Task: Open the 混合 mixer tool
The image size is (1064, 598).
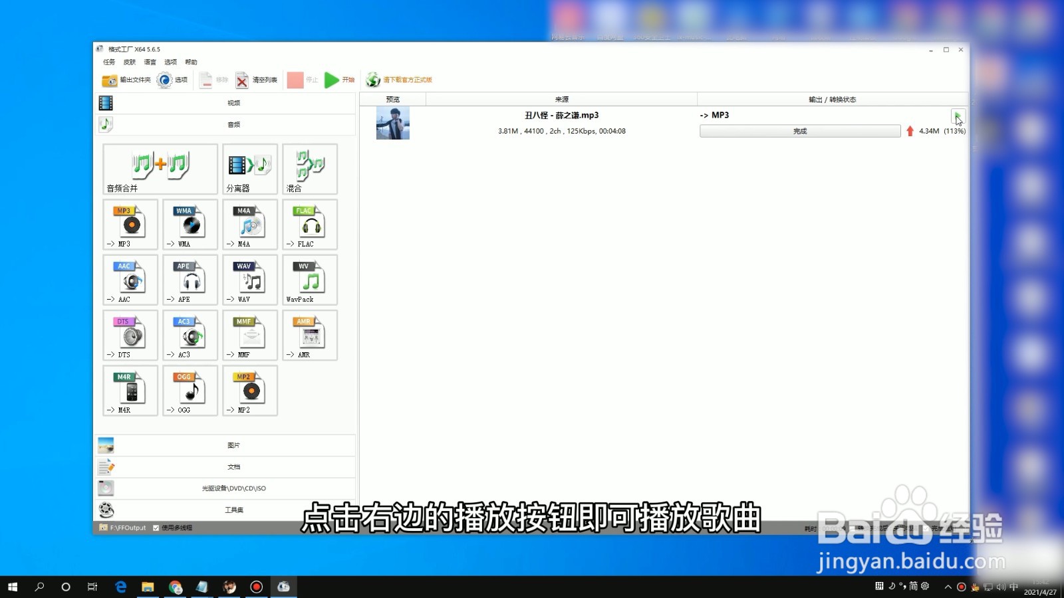Action: pos(309,169)
